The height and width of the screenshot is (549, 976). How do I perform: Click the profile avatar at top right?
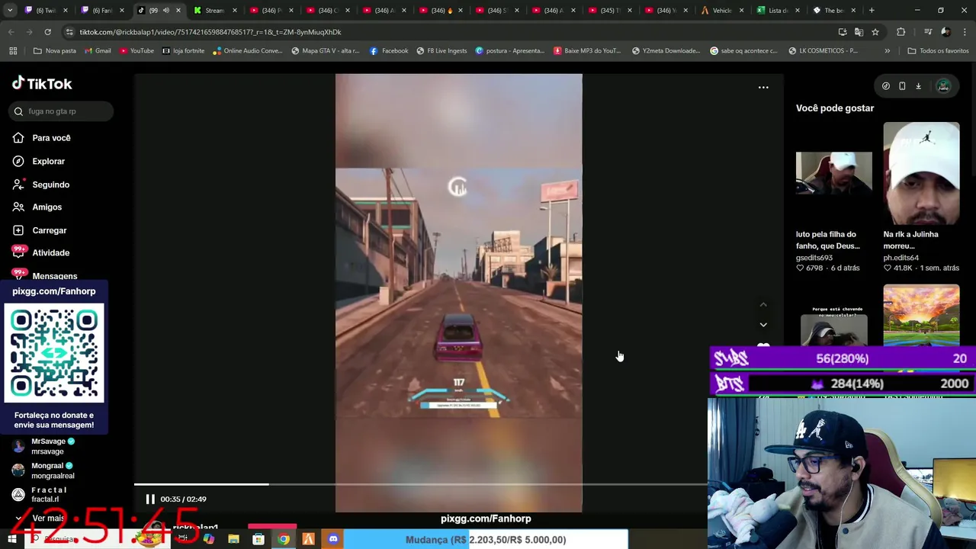pos(943,86)
